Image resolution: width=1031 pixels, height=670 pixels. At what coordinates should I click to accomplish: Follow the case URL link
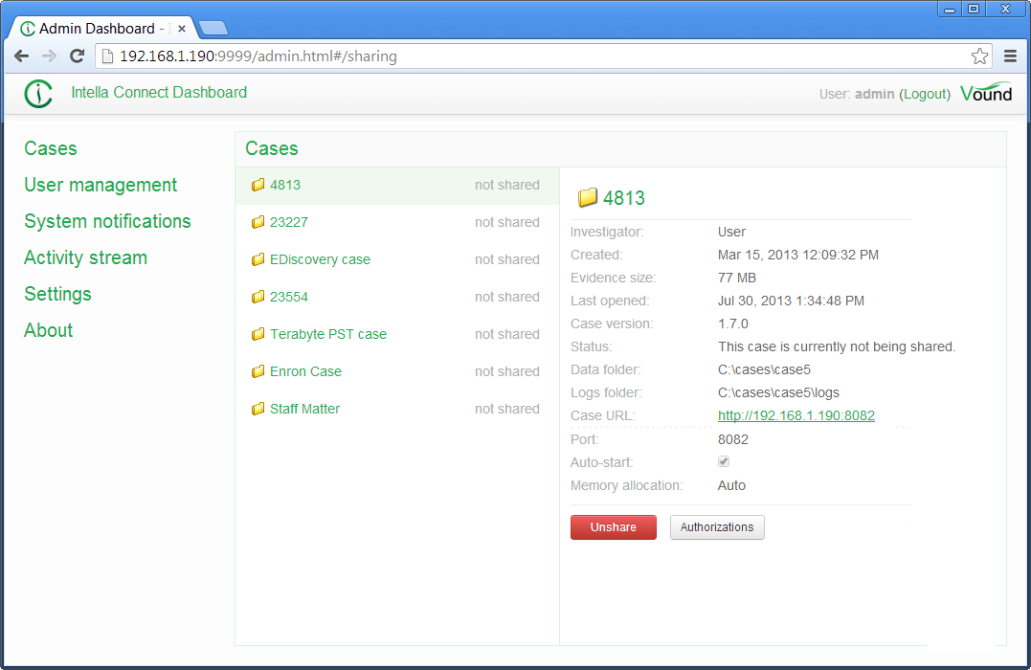pyautogui.click(x=796, y=415)
